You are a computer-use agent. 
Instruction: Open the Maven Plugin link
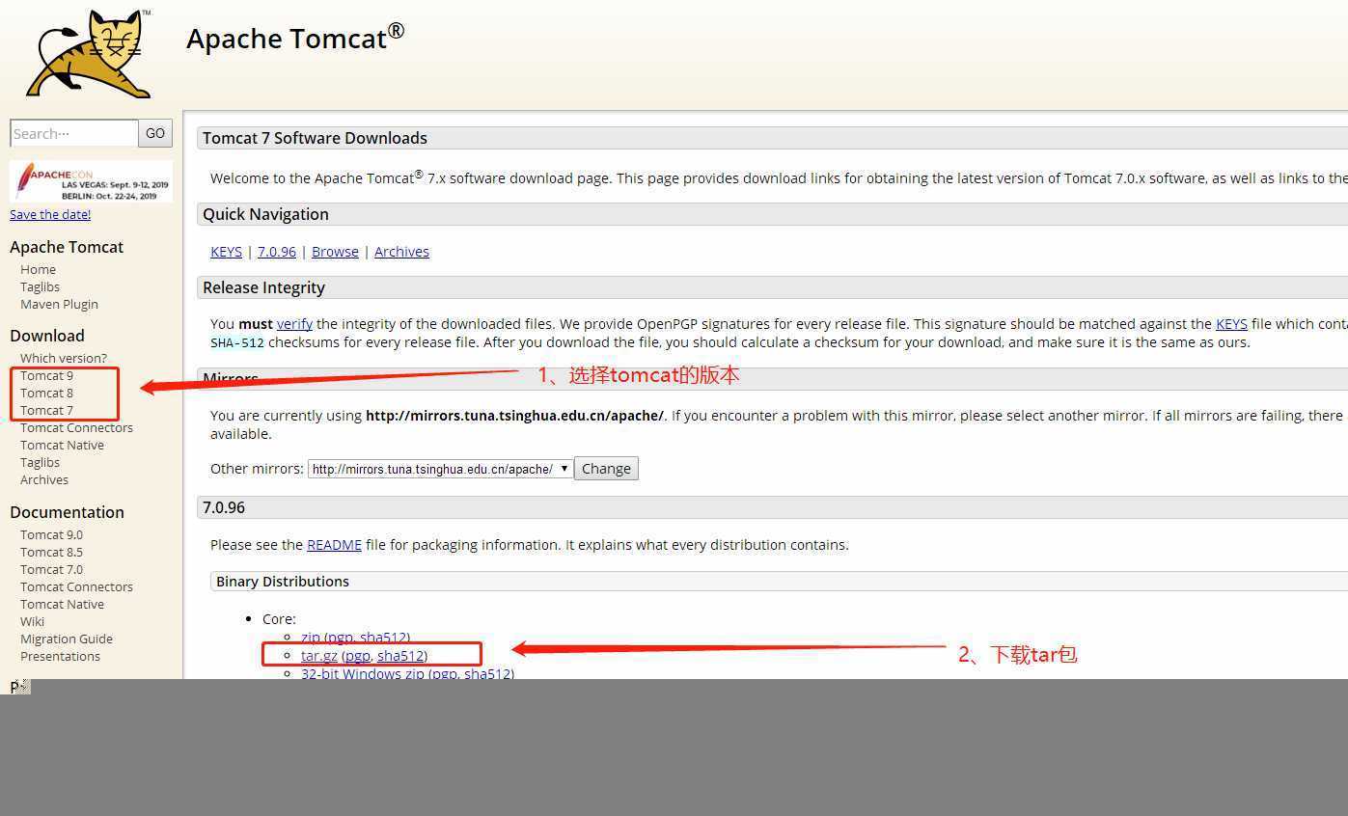point(59,304)
